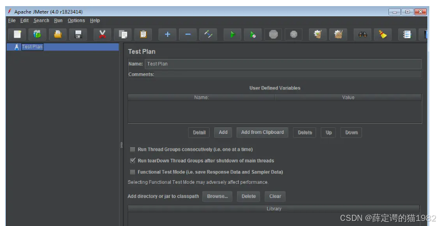This screenshot has height=226, width=438.
Task: Click the Cut scissors icon
Action: pyautogui.click(x=102, y=34)
